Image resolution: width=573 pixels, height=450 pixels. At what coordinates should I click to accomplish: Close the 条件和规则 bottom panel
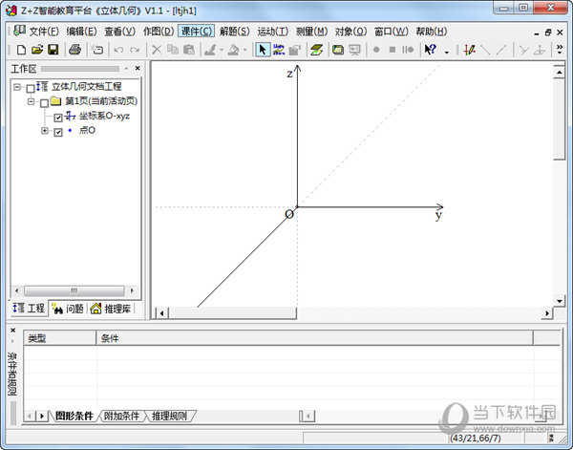13,331
